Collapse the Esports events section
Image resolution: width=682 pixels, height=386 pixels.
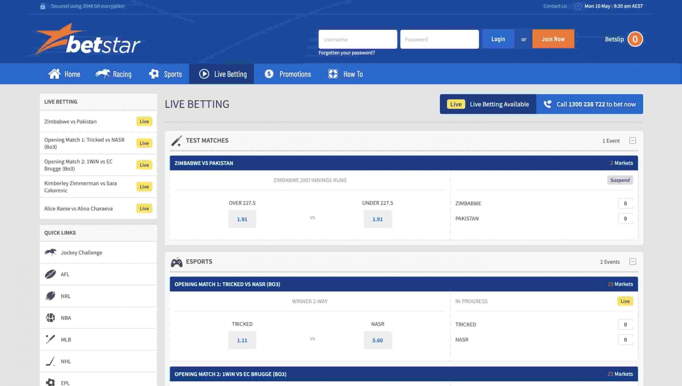tap(632, 262)
